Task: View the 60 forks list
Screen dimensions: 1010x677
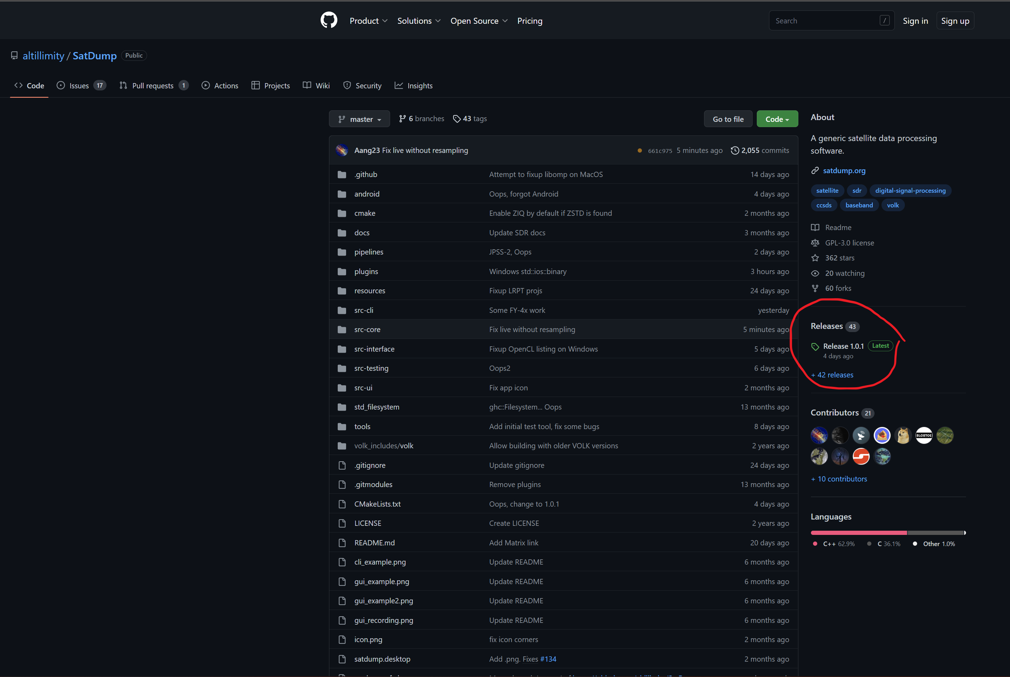Action: click(x=831, y=288)
